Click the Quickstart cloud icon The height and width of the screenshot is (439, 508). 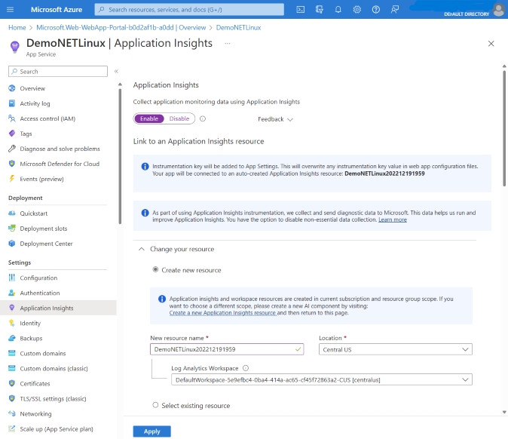coord(12,213)
